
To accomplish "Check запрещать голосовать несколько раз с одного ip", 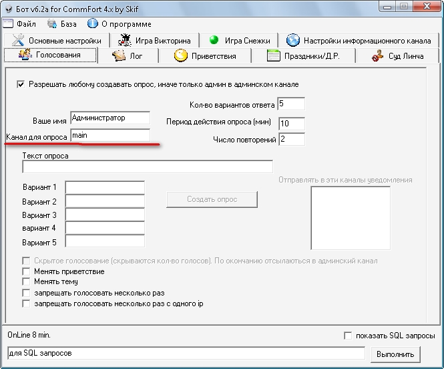I will tap(27, 303).
